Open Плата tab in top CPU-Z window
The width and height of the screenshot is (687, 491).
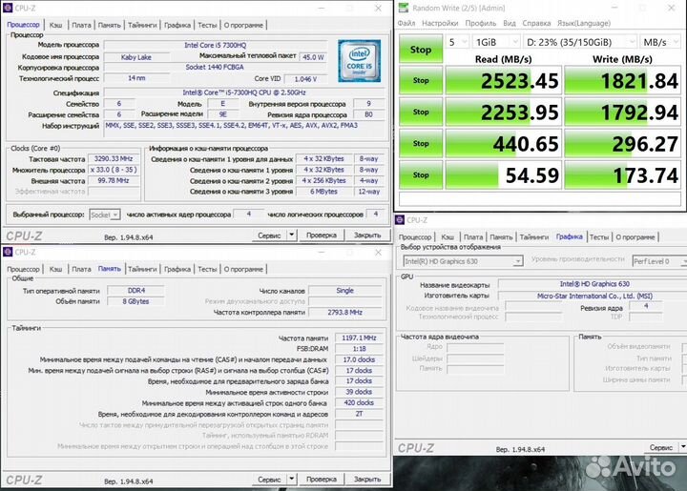(81, 25)
